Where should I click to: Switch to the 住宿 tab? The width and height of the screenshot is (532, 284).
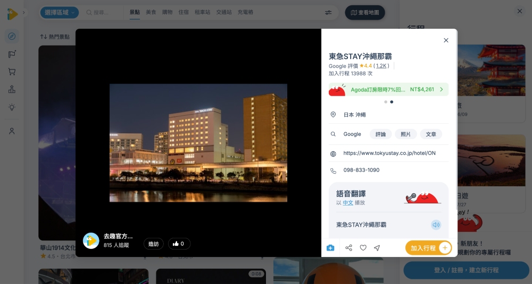coord(184,12)
